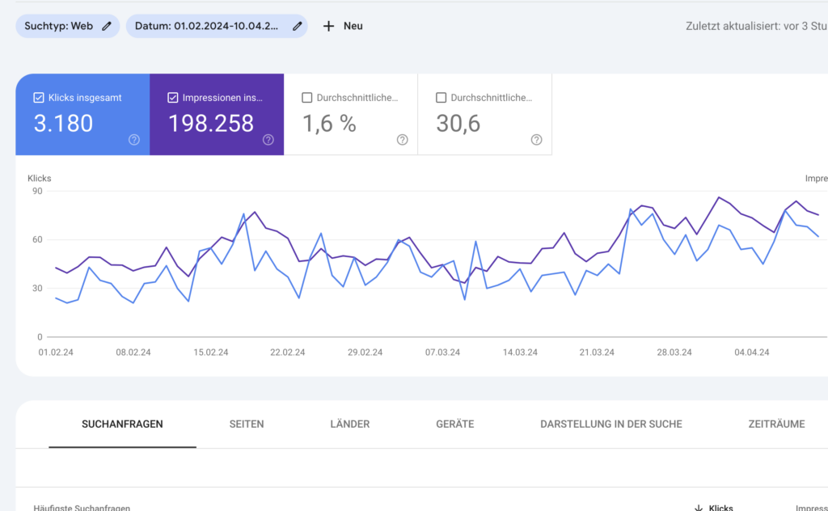Click help icon on the 1,6 % card
Viewport: 828px width, 511px height.
click(403, 140)
